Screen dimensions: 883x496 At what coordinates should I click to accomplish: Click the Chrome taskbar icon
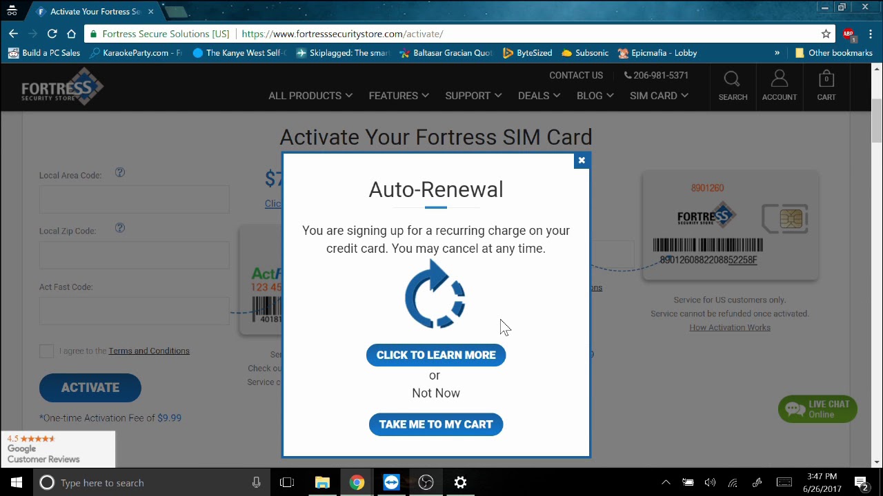tap(357, 482)
